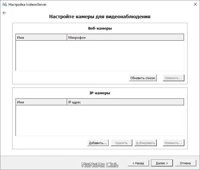Click 'Удалить' button
This screenshot has width=200, height=170.
[121, 143]
